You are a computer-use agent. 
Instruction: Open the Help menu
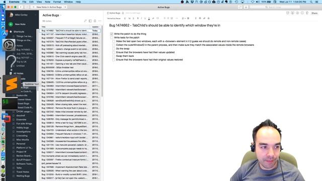(x=78, y=2)
